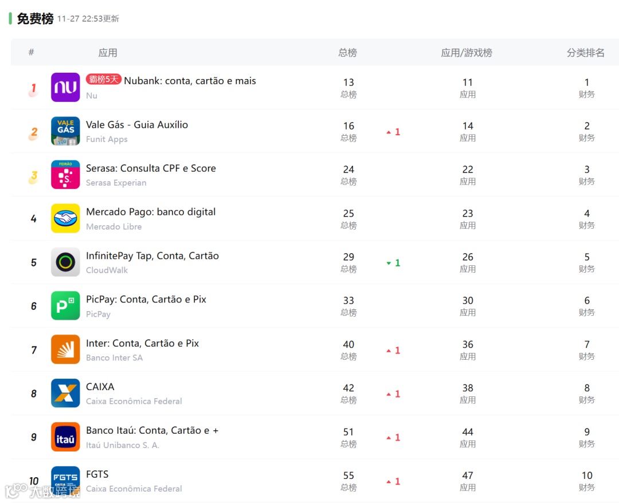Open the Inter orange app icon
This screenshot has width=619, height=503.
[65, 349]
